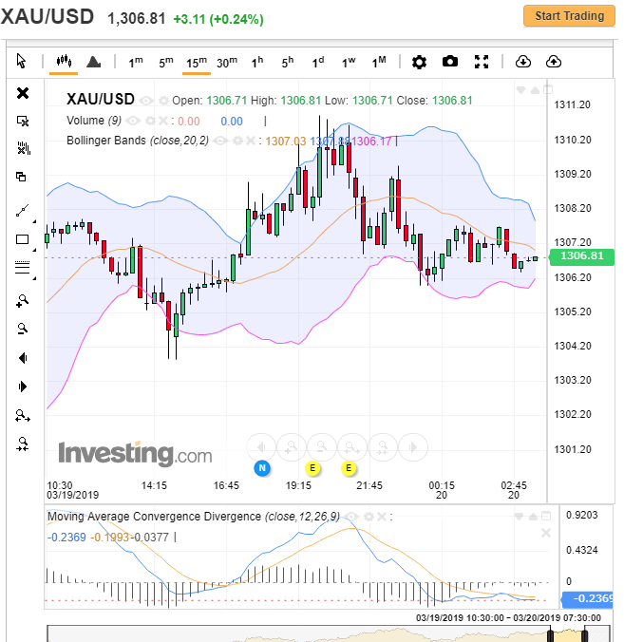The image size is (624, 642).
Task: Move MACD pane down arrow
Action: click(520, 517)
